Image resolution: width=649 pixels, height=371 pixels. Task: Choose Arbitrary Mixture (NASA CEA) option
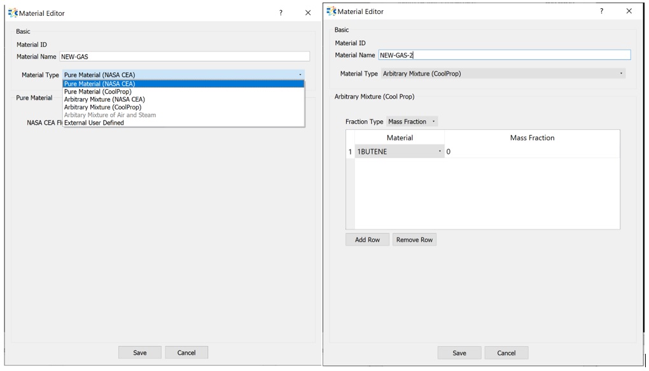[104, 99]
